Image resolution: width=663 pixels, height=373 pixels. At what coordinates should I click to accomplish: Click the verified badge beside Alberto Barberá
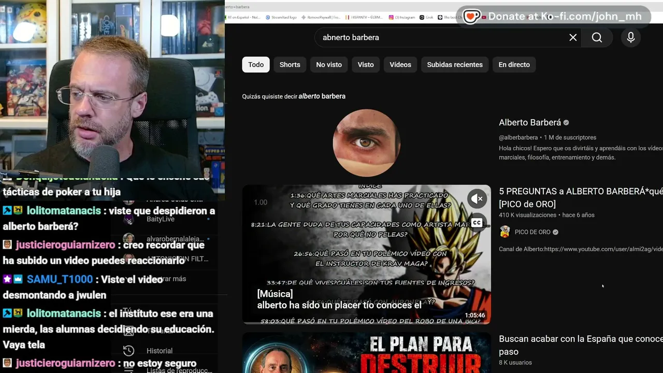tap(566, 123)
